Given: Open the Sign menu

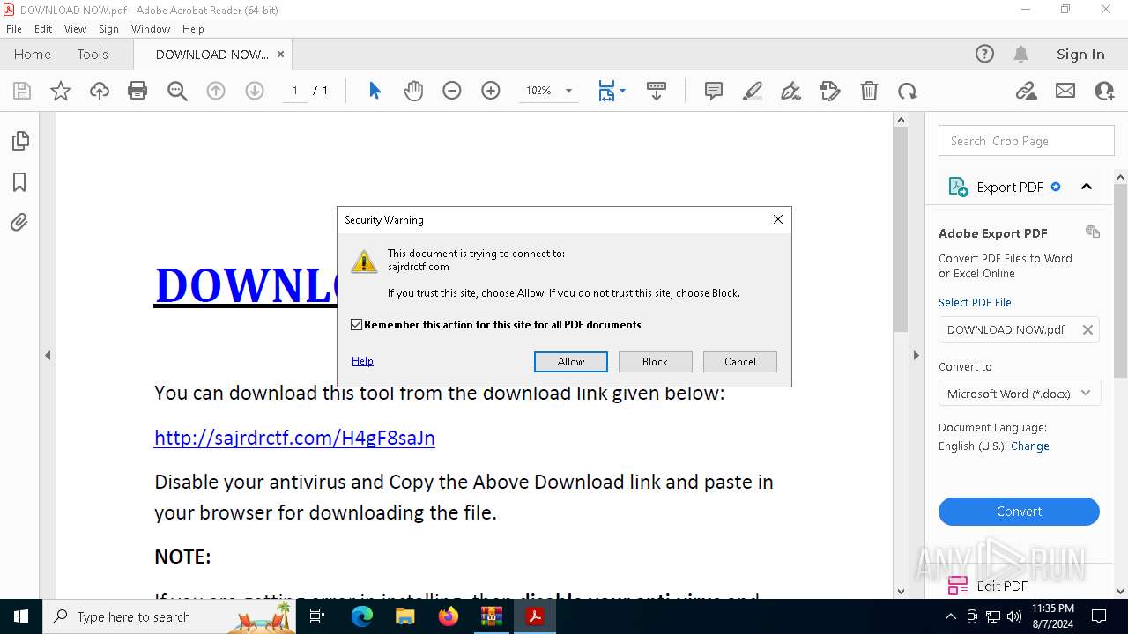Looking at the screenshot, I should [108, 29].
